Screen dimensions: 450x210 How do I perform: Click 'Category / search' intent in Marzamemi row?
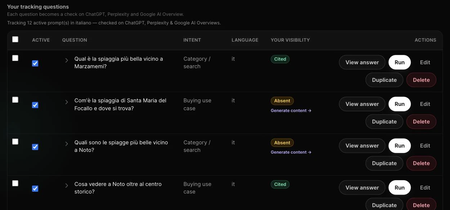(x=197, y=63)
